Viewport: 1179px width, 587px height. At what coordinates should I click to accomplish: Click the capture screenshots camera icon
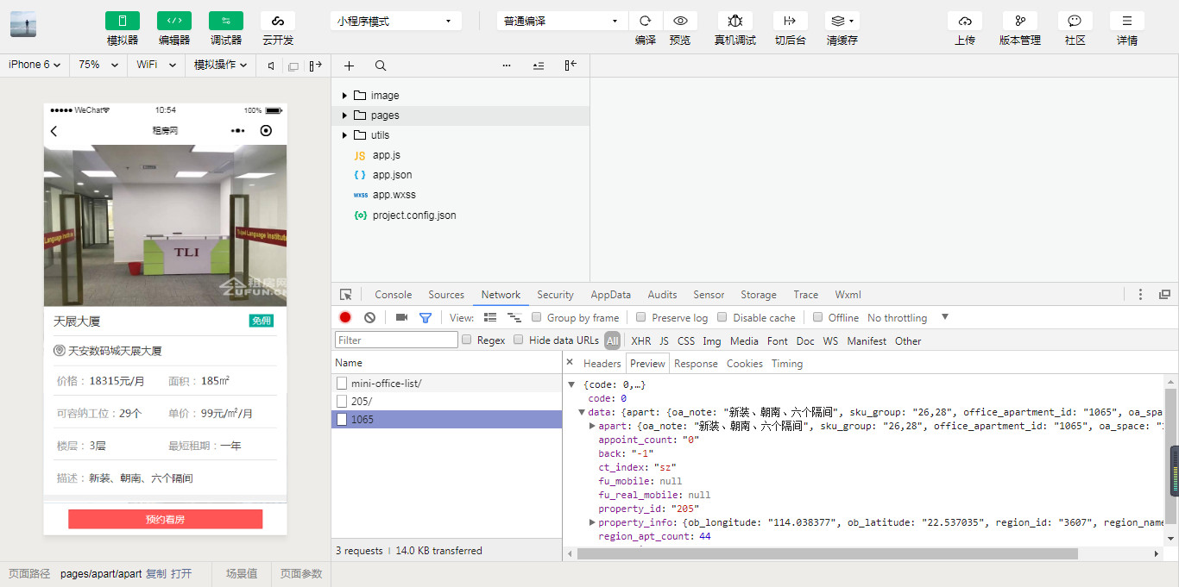point(401,318)
